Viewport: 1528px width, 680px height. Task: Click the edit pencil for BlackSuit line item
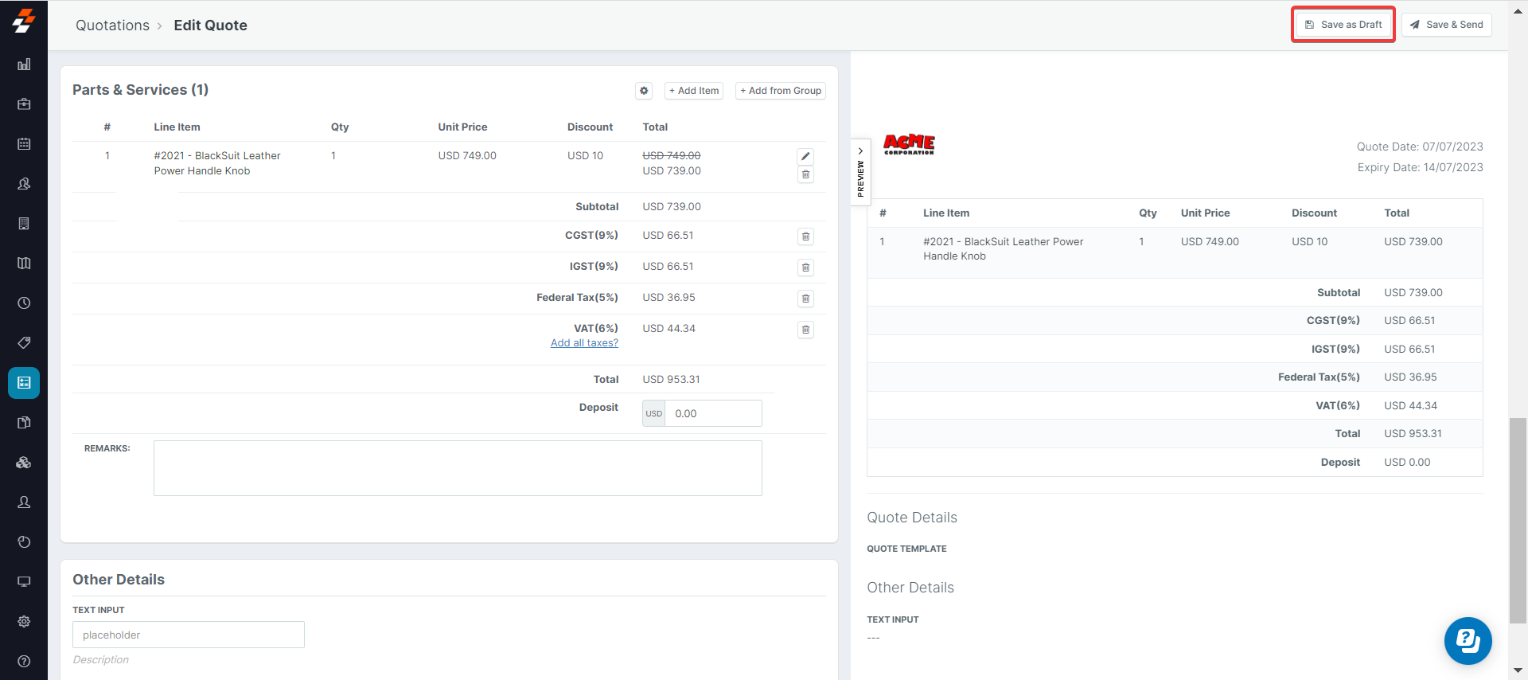(805, 156)
